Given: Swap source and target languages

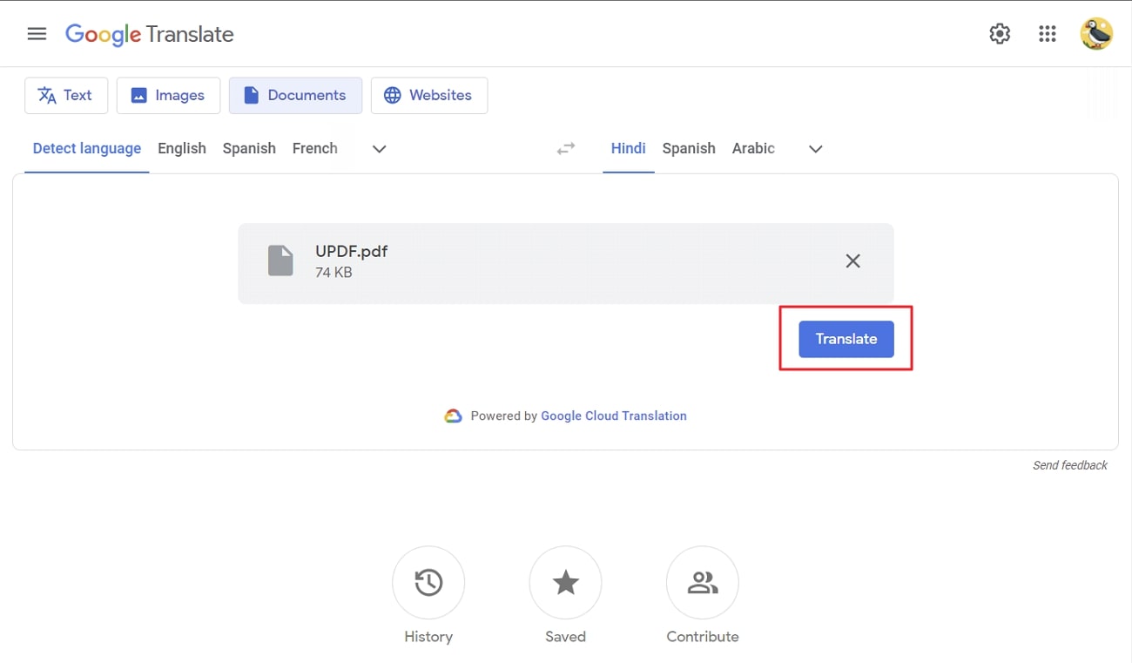Looking at the screenshot, I should (x=565, y=148).
